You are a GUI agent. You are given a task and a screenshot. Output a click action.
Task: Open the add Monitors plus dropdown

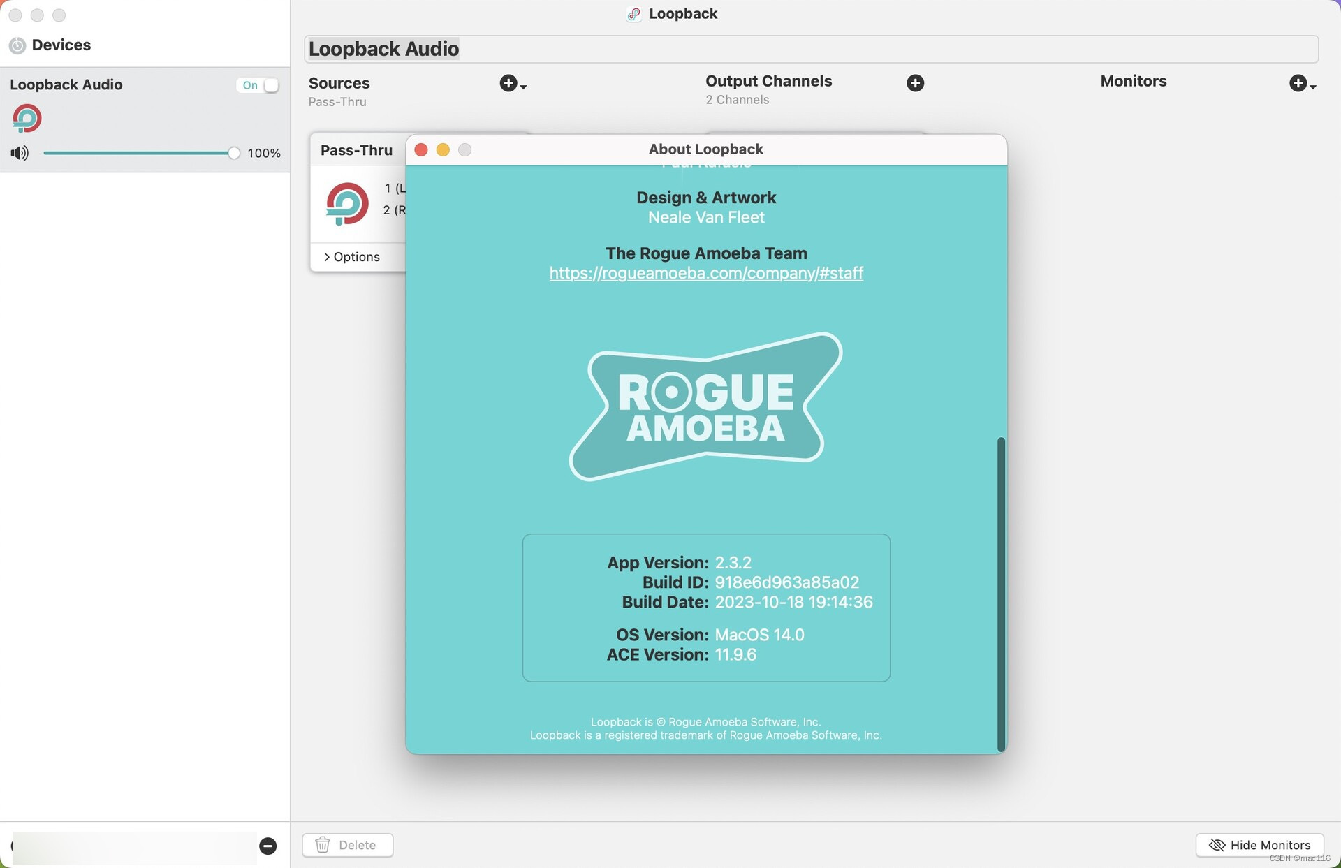click(1302, 84)
